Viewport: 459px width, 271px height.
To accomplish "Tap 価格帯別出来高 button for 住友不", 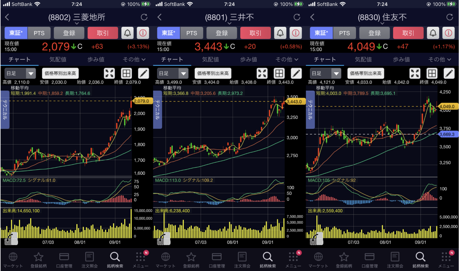I will (x=366, y=73).
